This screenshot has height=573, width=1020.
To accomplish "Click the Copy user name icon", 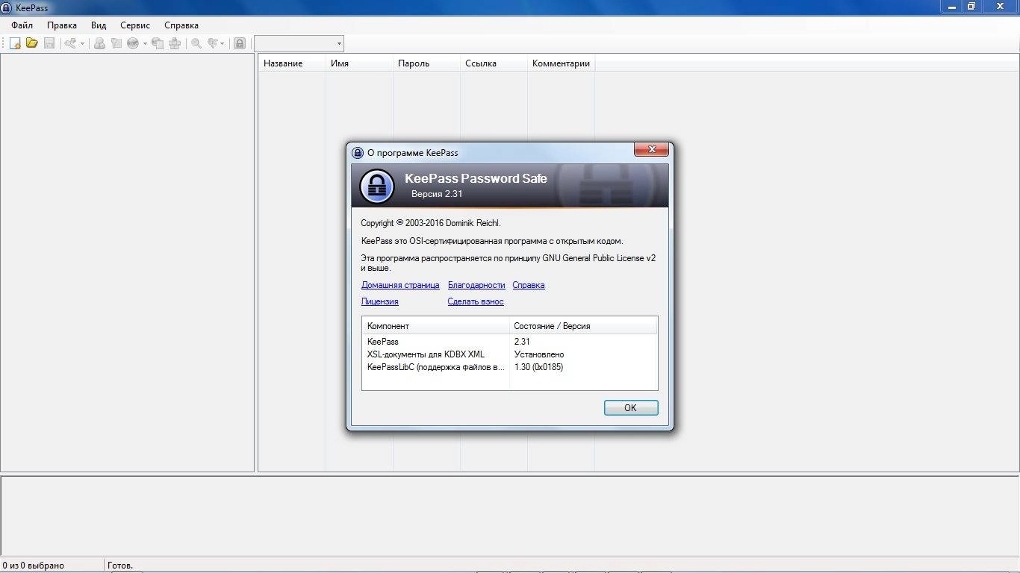I will (x=99, y=43).
